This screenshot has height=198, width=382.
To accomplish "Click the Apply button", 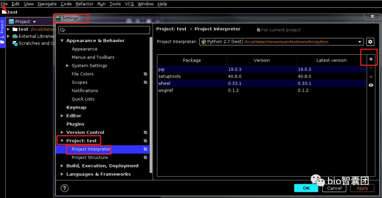I will tap(362, 188).
